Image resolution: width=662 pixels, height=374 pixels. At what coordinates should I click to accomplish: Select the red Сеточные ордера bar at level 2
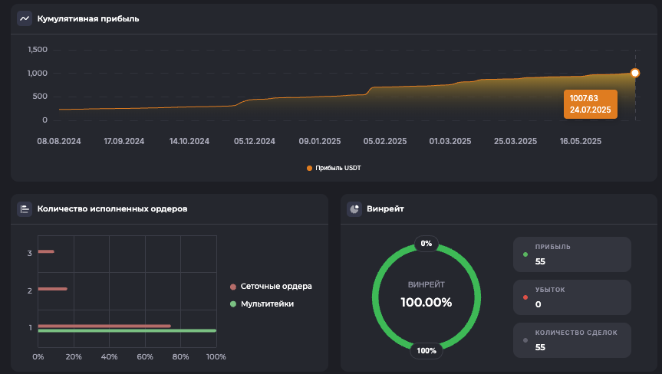[x=52, y=289]
